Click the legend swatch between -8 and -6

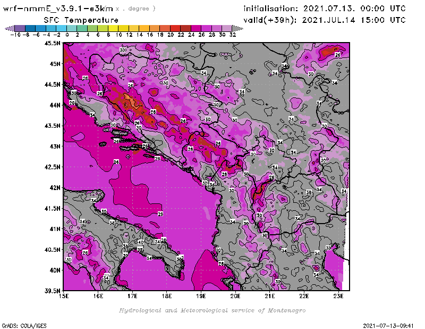click(x=30, y=28)
